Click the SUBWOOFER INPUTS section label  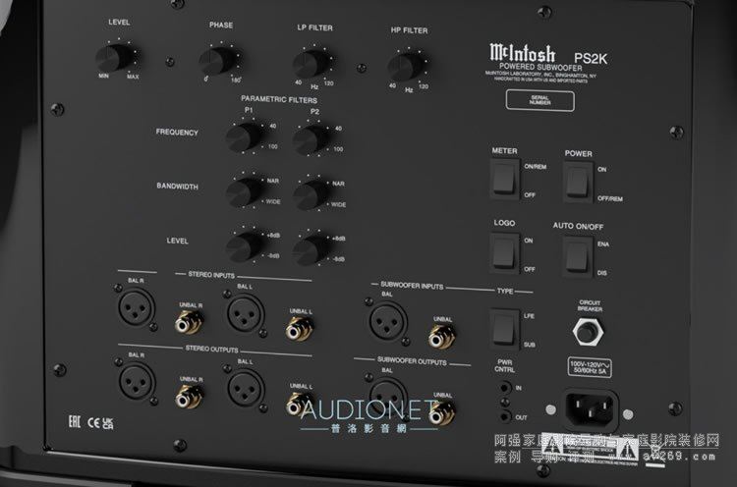coord(412,286)
